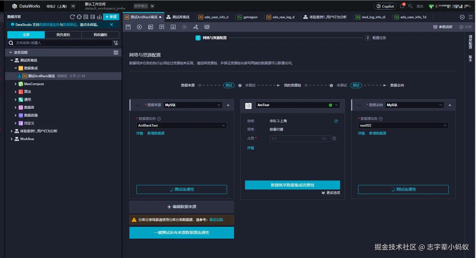Click the Save icon in the editor toolbar
Screen dimensions: 476x258
point(128,27)
